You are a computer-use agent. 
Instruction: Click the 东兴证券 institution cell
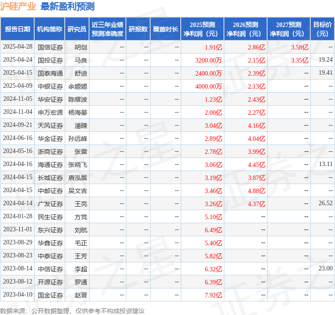pyautogui.click(x=50, y=230)
